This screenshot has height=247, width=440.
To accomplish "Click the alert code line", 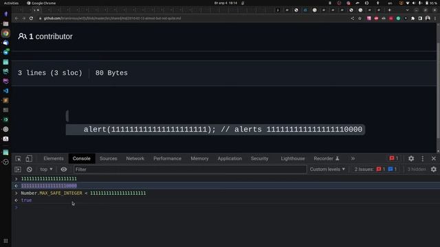I will [215, 130].
